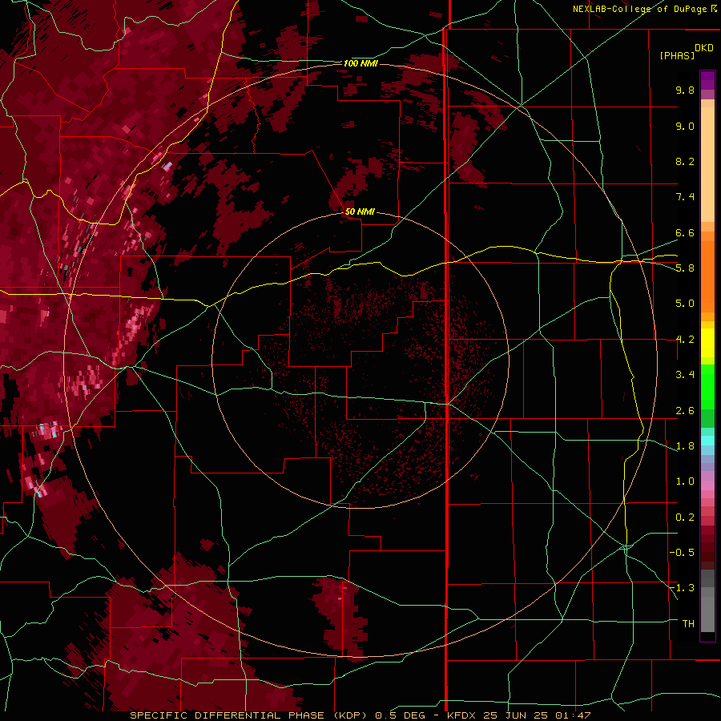Viewport: 721px width, 721px height.
Task: Click the 0.2 scale value
Action: 685,518
